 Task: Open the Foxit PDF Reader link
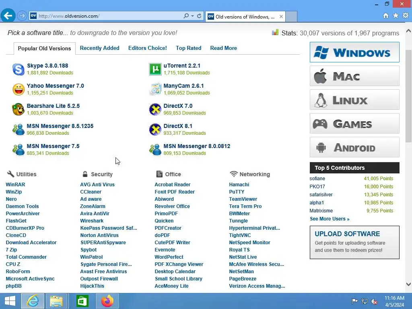point(175,192)
